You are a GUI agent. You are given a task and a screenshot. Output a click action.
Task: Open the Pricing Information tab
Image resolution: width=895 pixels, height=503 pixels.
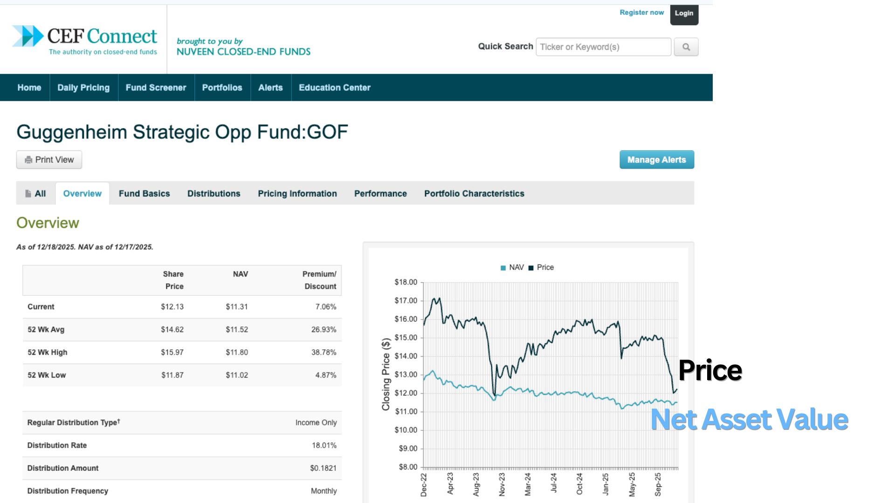click(297, 194)
